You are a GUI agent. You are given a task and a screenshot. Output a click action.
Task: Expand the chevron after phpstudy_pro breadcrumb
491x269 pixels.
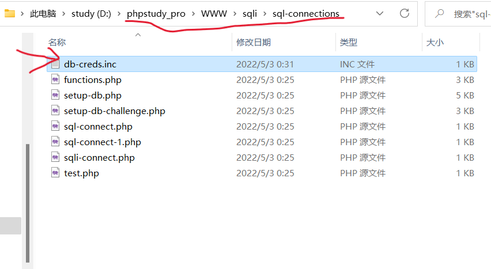pyautogui.click(x=193, y=14)
